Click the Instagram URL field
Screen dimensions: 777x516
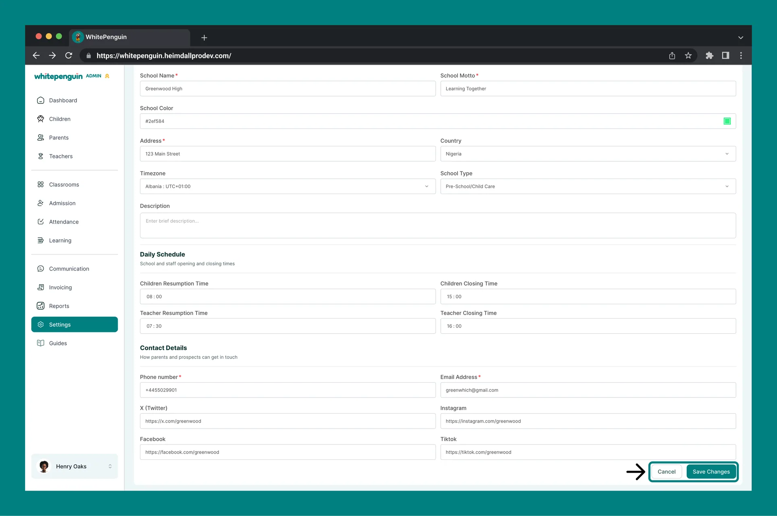pos(588,421)
